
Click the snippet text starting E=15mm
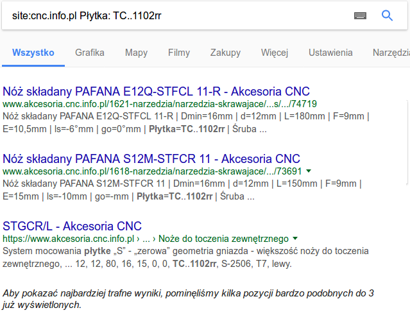pos(128,196)
